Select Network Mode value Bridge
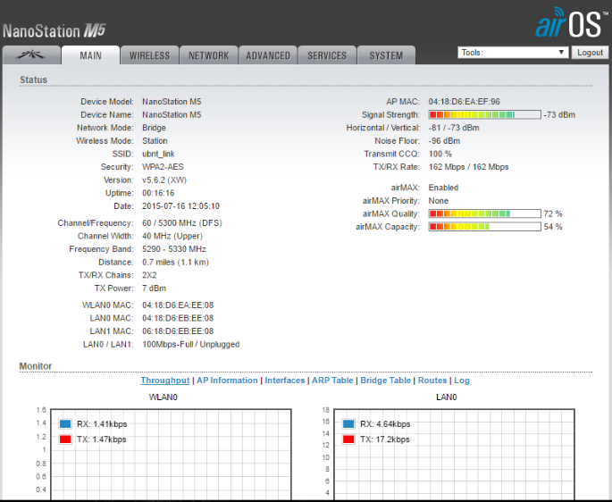Screen dimensions: 612x502 point(154,128)
